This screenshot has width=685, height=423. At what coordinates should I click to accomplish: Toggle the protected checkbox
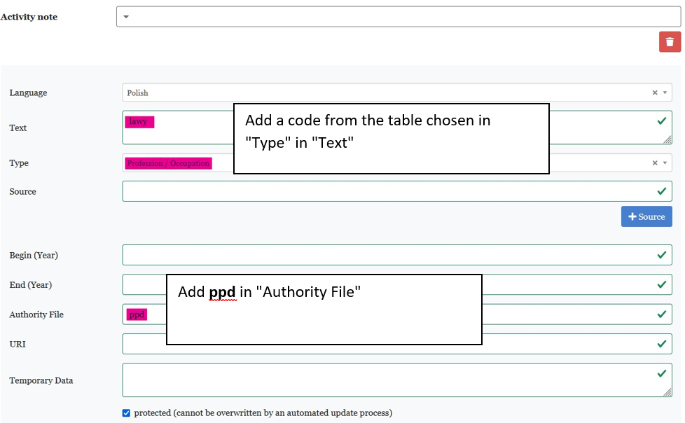pos(126,413)
